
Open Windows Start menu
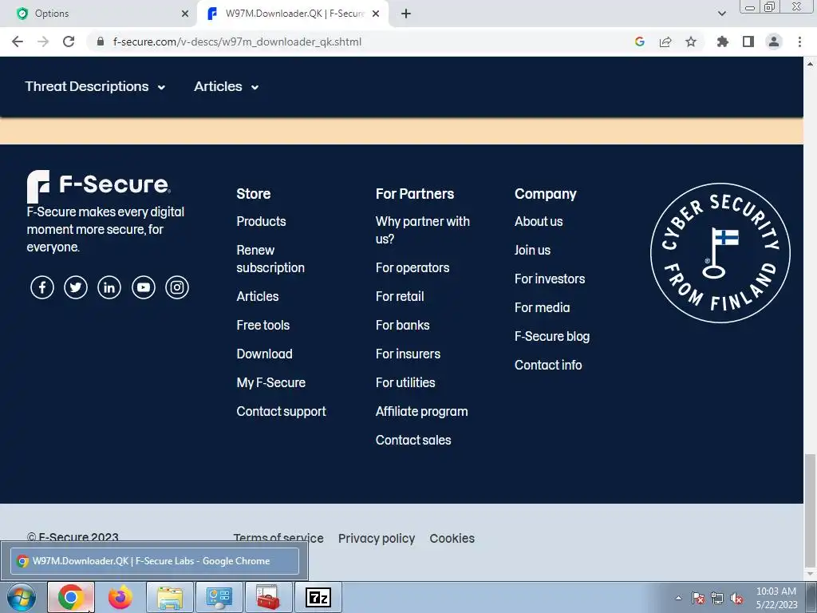(22, 597)
